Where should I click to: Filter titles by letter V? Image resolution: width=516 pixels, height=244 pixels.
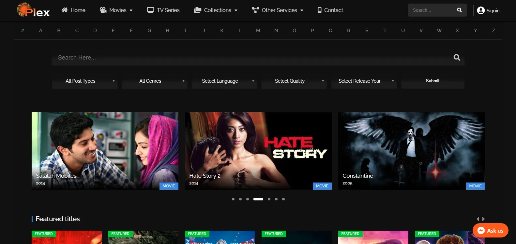point(421,31)
